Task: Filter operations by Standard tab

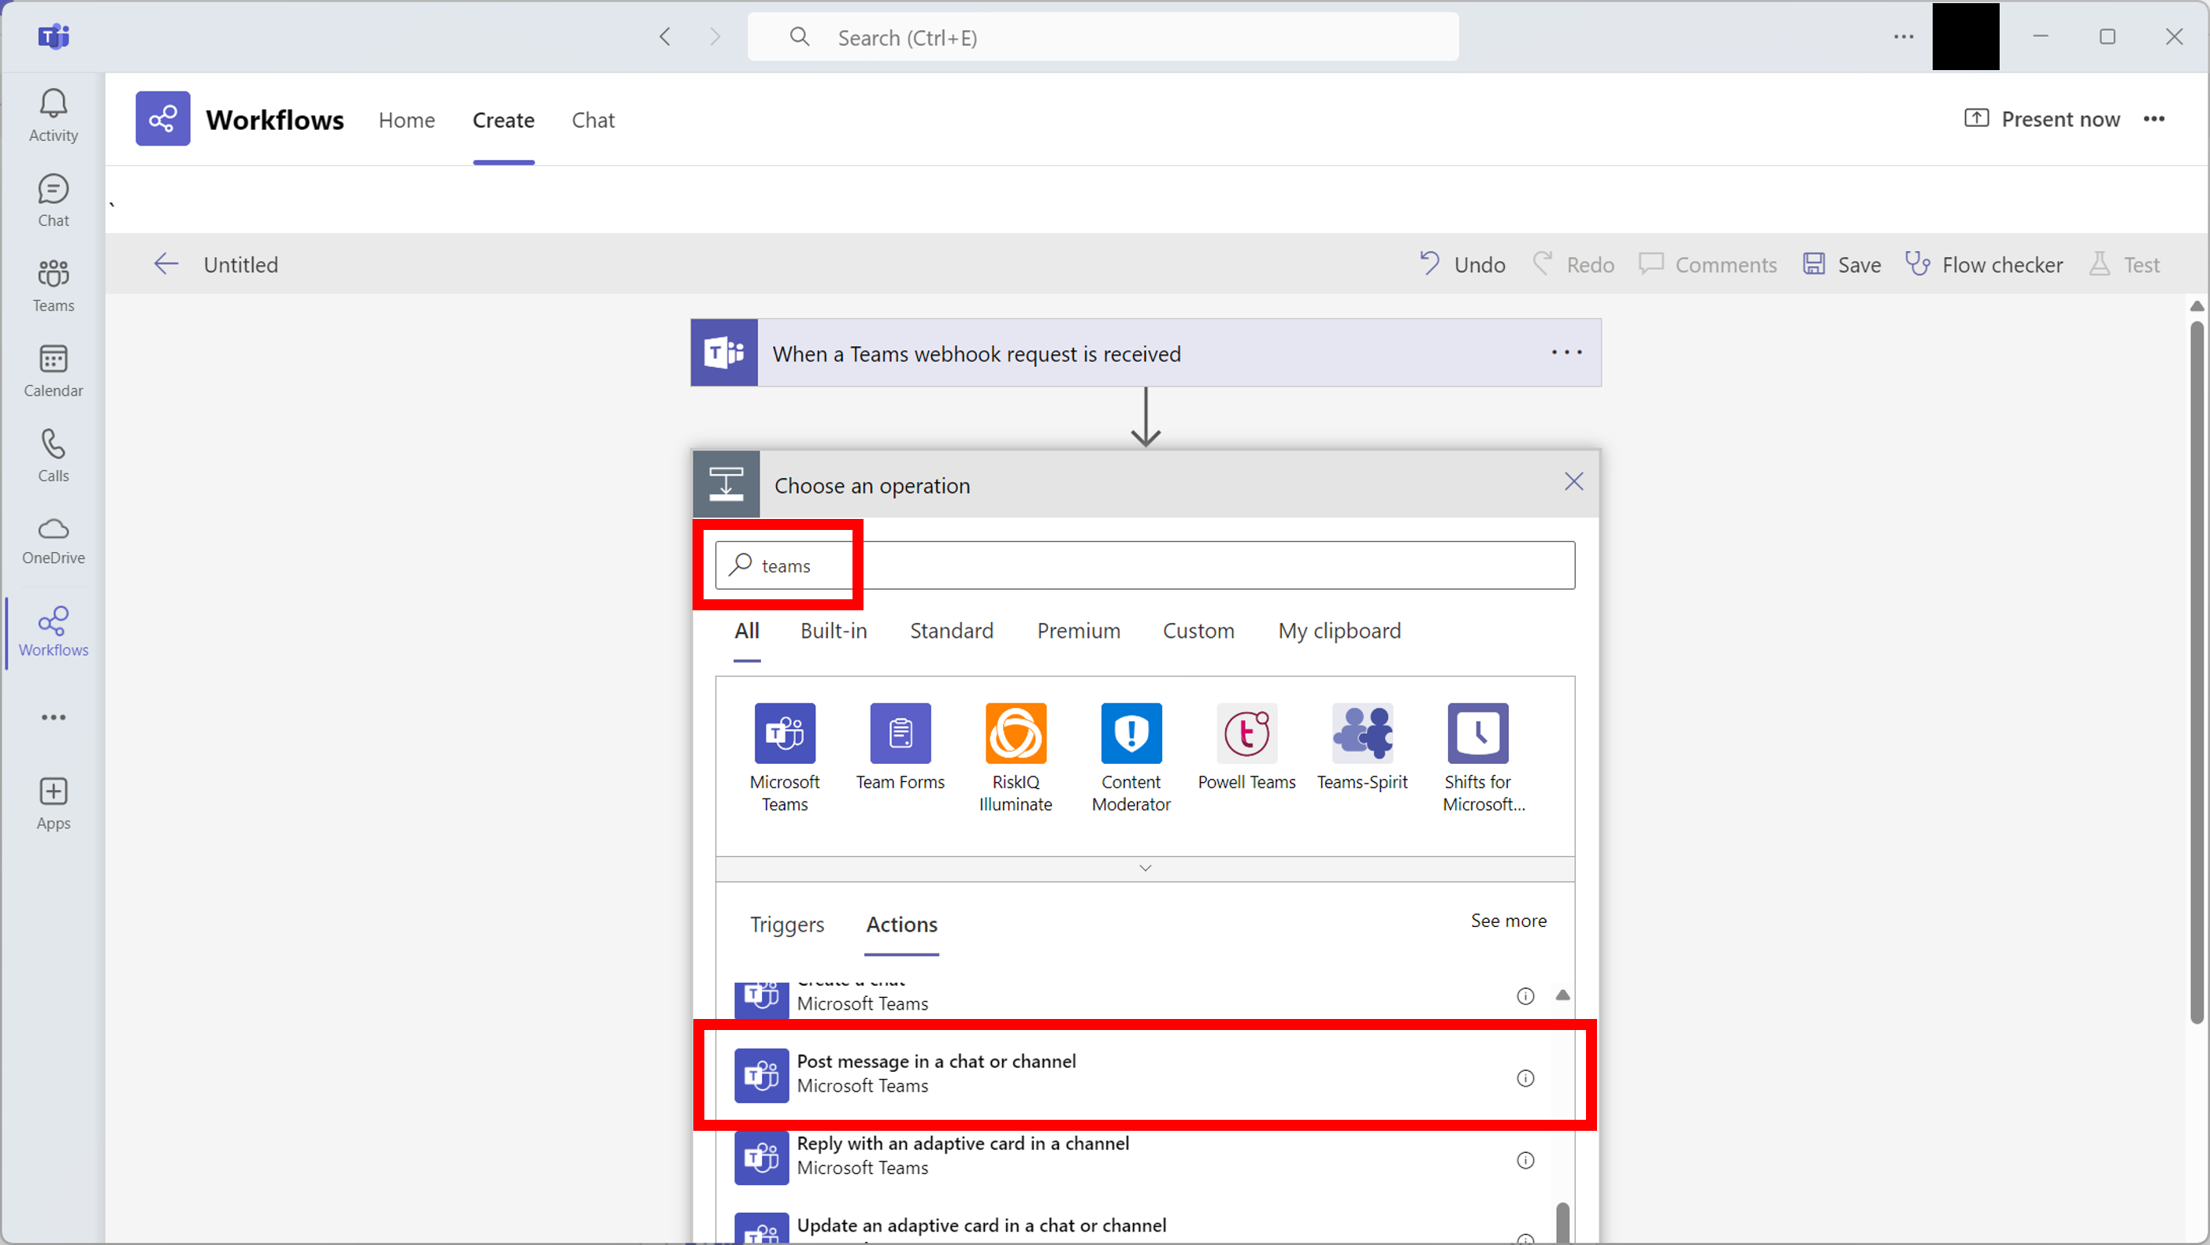Action: 952,631
